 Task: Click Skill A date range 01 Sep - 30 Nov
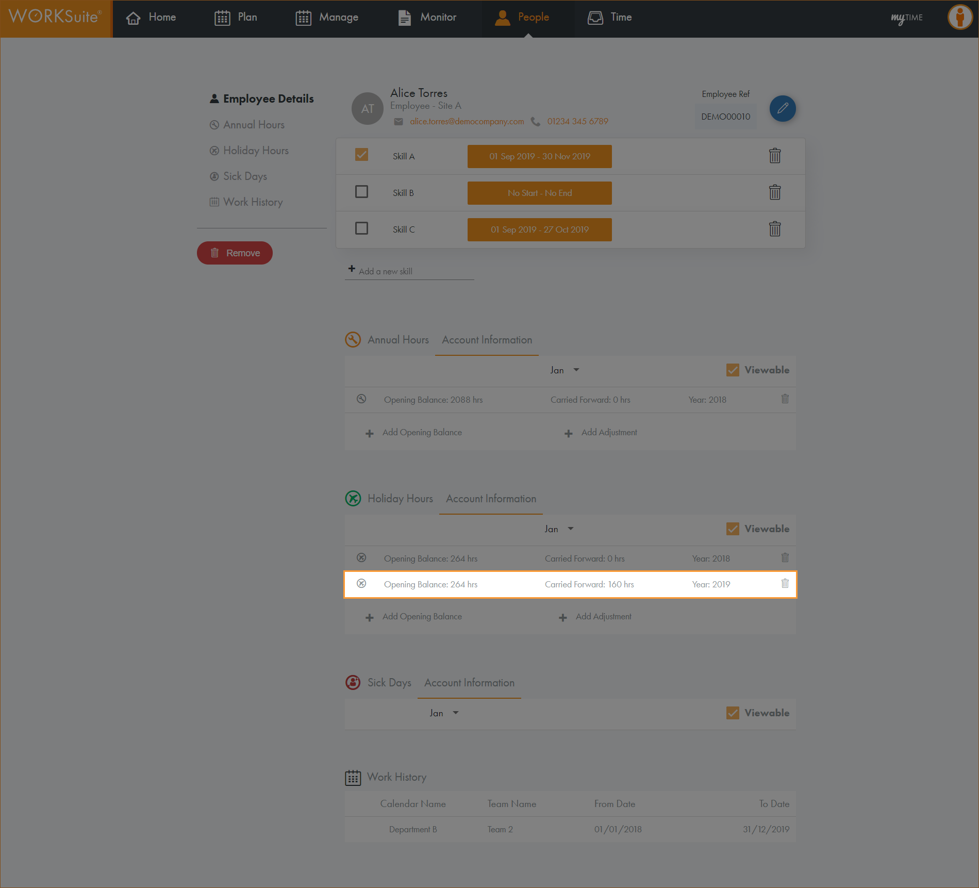click(x=539, y=156)
